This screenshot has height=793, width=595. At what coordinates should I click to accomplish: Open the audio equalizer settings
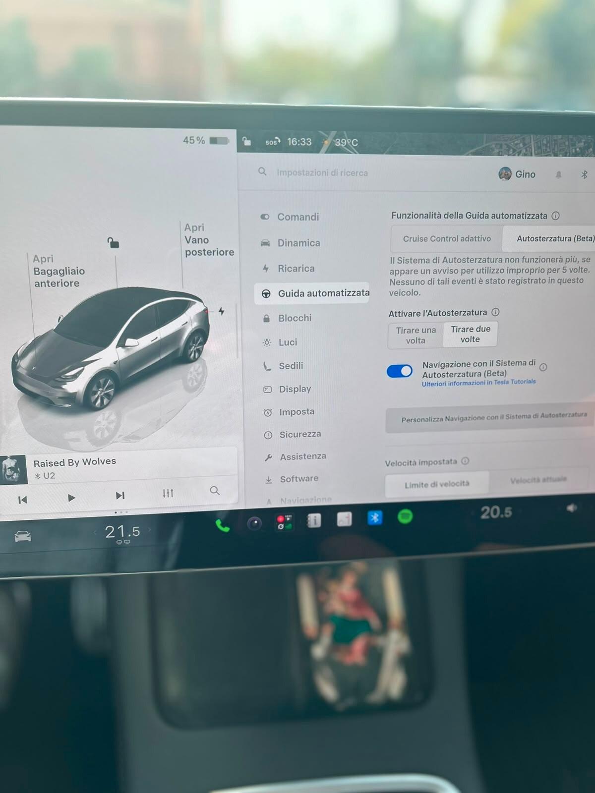[168, 493]
